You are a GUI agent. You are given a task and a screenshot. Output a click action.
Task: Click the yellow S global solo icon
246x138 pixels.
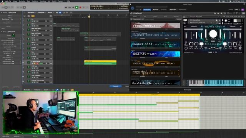coord(33,16)
